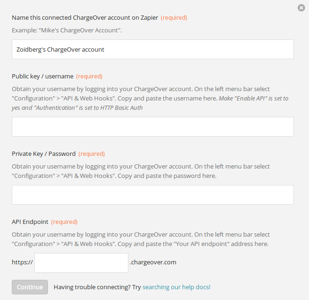309x300 pixels.
Task: Select the Private Key / Password input box
Action: (153, 195)
